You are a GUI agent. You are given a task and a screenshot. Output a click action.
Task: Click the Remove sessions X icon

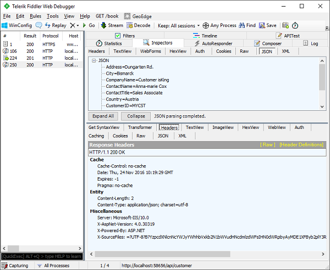[x=73, y=25]
